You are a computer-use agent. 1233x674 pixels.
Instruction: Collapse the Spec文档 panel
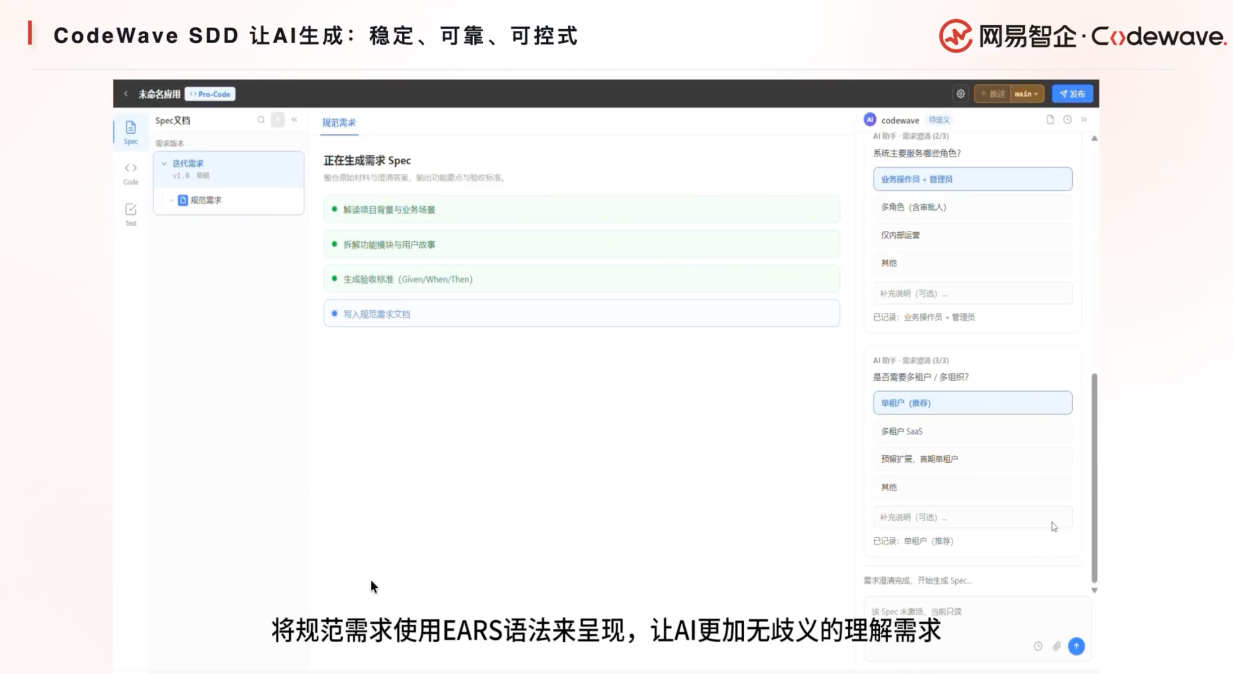coord(294,120)
